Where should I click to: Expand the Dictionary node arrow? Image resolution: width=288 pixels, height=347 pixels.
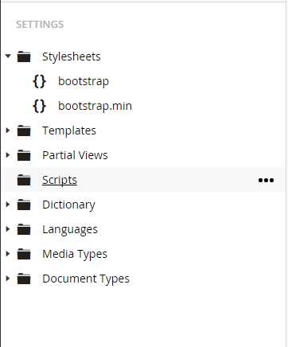coord(8,205)
